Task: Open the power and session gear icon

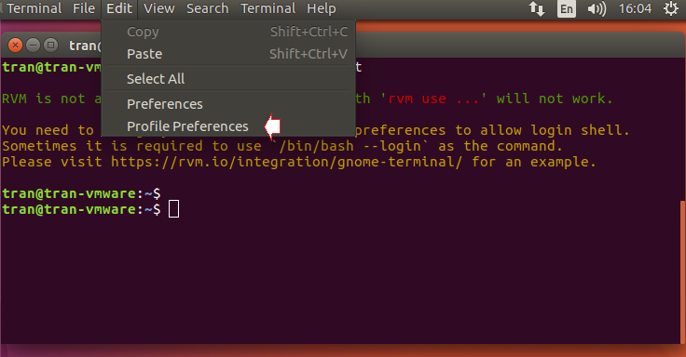Action: [x=671, y=8]
